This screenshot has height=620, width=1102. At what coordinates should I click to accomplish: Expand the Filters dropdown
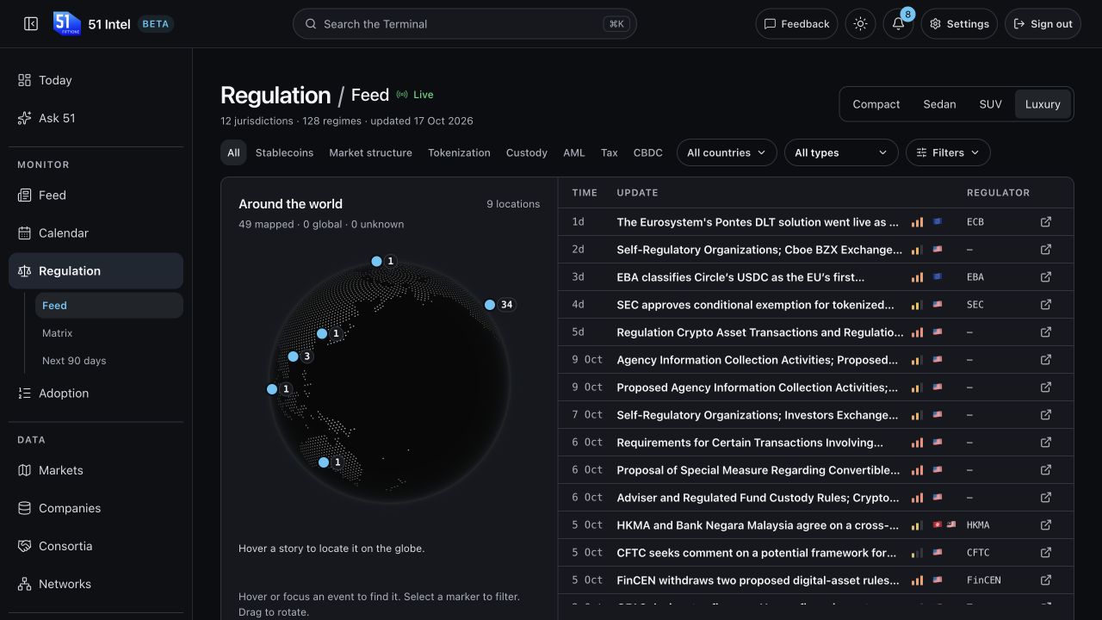point(948,152)
